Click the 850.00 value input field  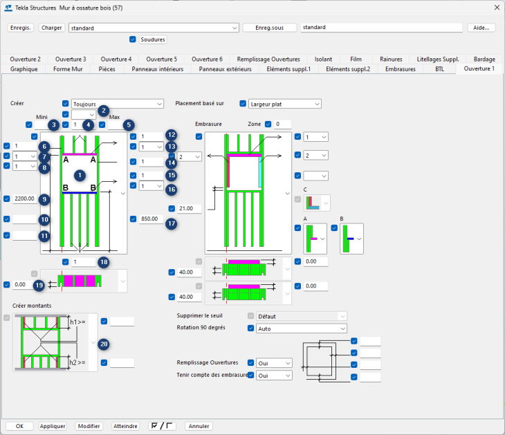[151, 219]
